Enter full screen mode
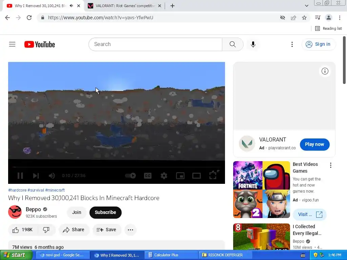The image size is (347, 260). point(213,175)
